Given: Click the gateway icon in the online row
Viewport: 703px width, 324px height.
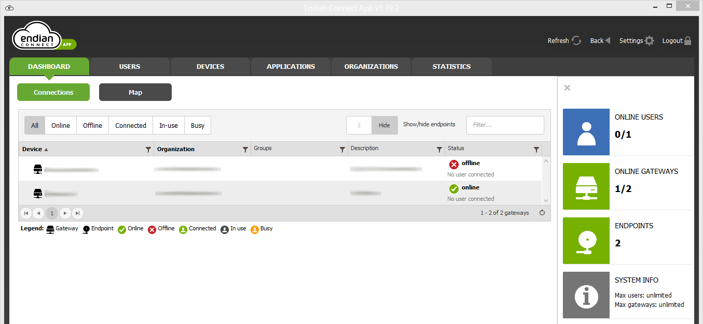Looking at the screenshot, I should pyautogui.click(x=37, y=193).
